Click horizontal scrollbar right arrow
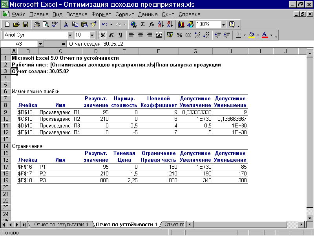Image resolution: width=314 pixels, height=236 pixels. (x=301, y=225)
